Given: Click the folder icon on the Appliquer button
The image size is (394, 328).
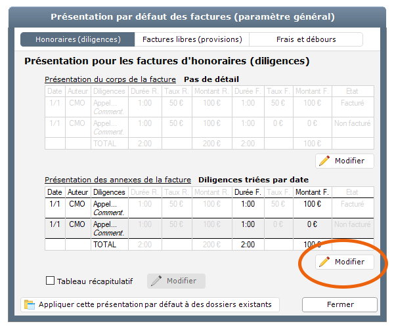Looking at the screenshot, I should coord(30,304).
